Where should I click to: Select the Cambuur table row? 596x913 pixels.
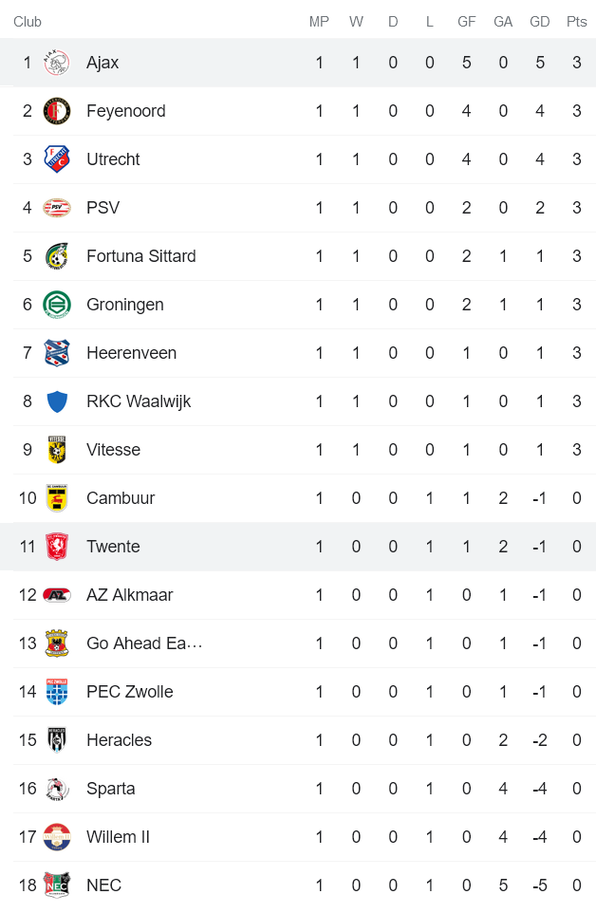(298, 497)
